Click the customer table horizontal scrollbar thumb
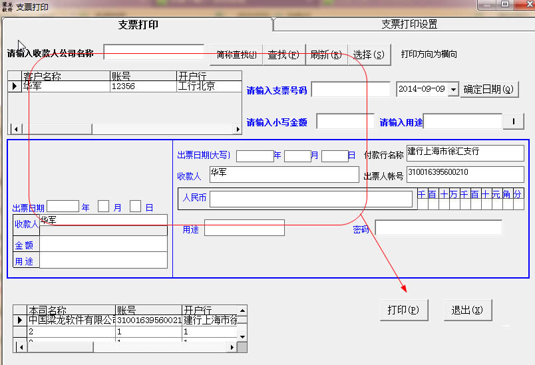This screenshot has width=535, height=365. [57, 130]
